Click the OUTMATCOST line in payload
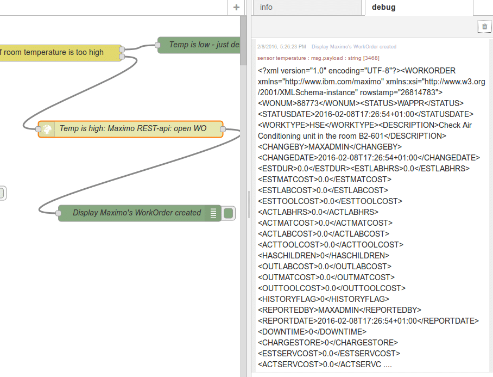Viewport: 493px width, 377px height. coord(326,277)
